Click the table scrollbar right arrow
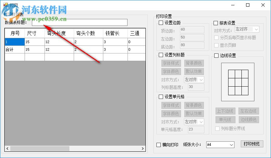 point(142,148)
